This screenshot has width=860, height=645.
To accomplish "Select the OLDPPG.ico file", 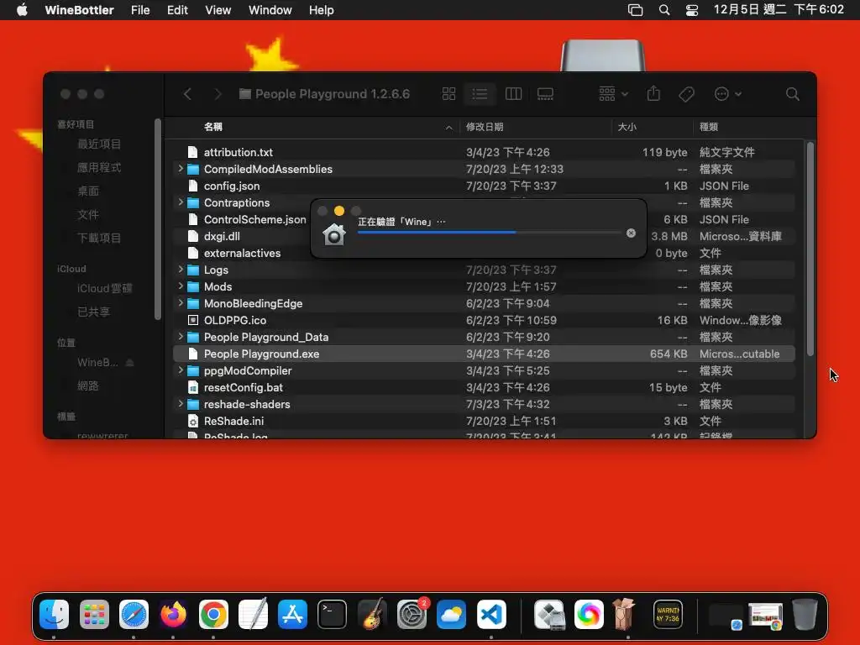I will [484, 320].
